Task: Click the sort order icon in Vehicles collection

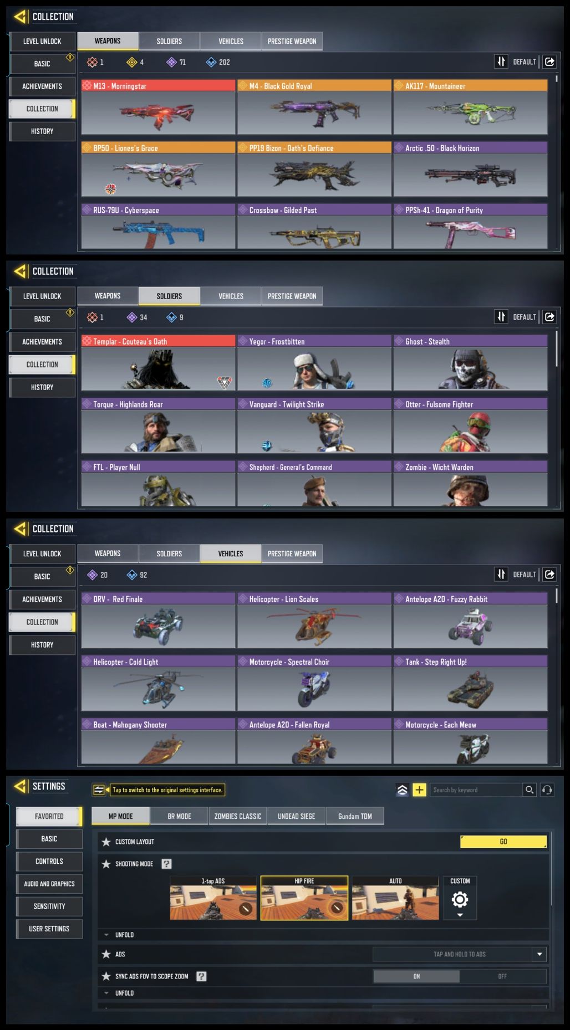Action: coord(501,575)
